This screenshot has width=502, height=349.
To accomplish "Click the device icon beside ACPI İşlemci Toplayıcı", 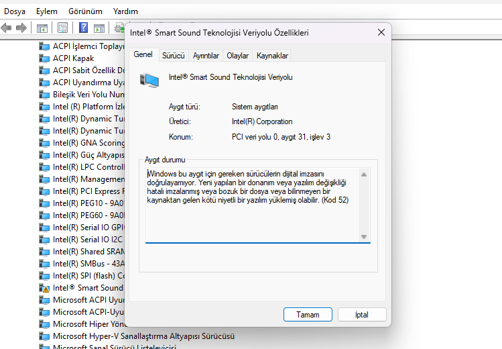I will (44, 46).
